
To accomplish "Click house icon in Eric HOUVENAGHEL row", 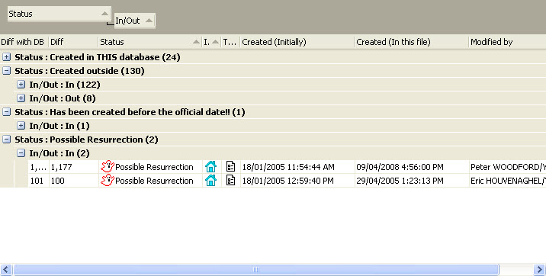I will click(210, 180).
